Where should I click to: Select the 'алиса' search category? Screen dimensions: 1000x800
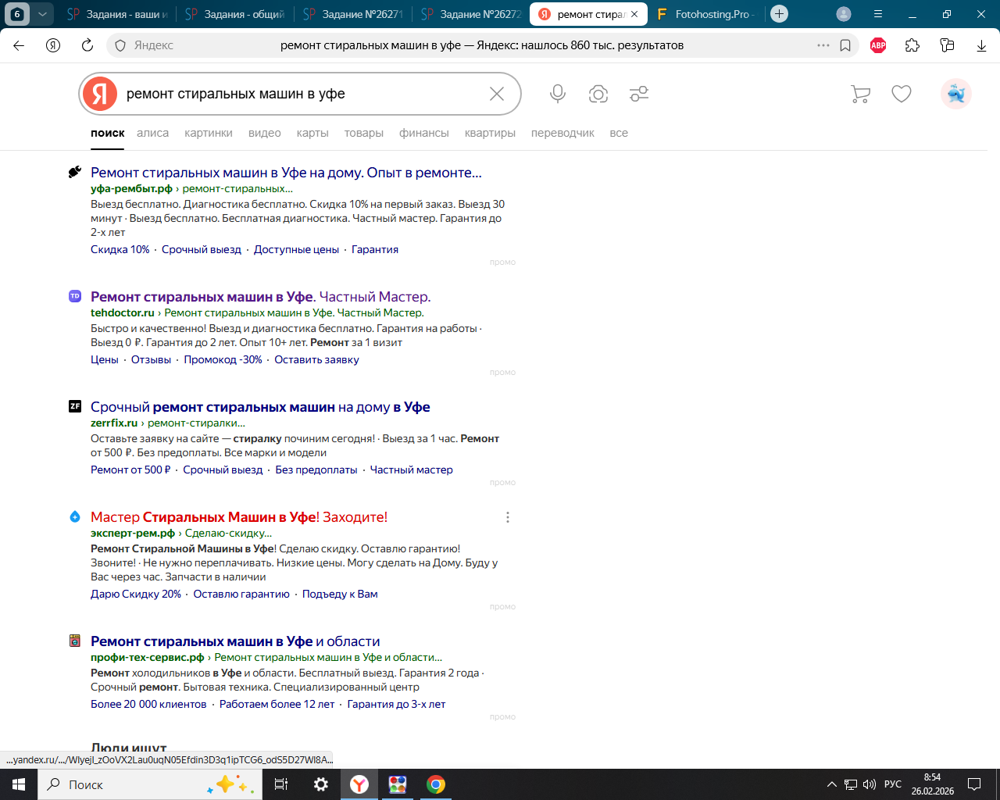[x=152, y=133]
